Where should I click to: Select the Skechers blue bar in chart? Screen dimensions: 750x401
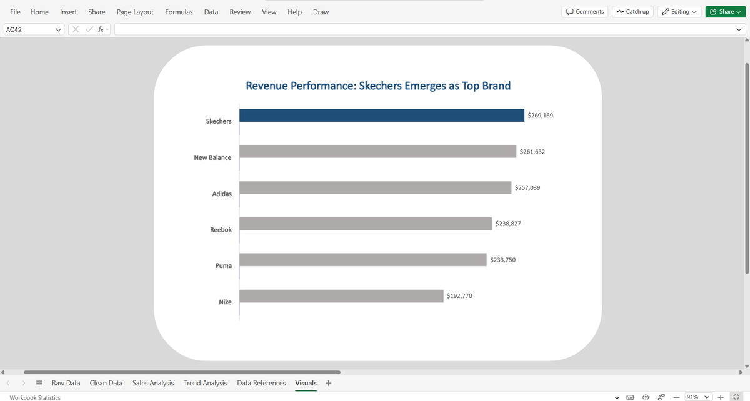coord(382,115)
